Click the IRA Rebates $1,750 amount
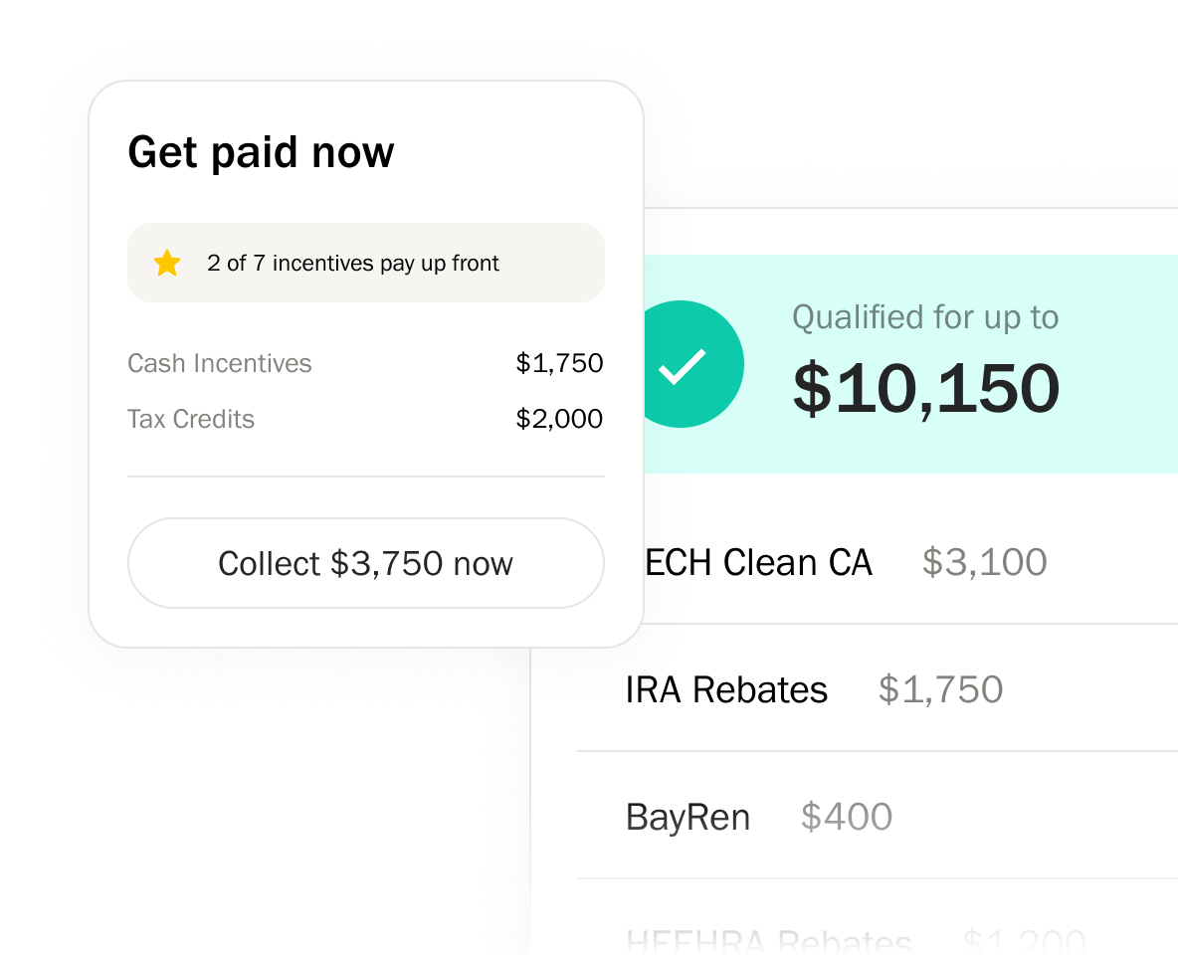1178x955 pixels. click(940, 690)
